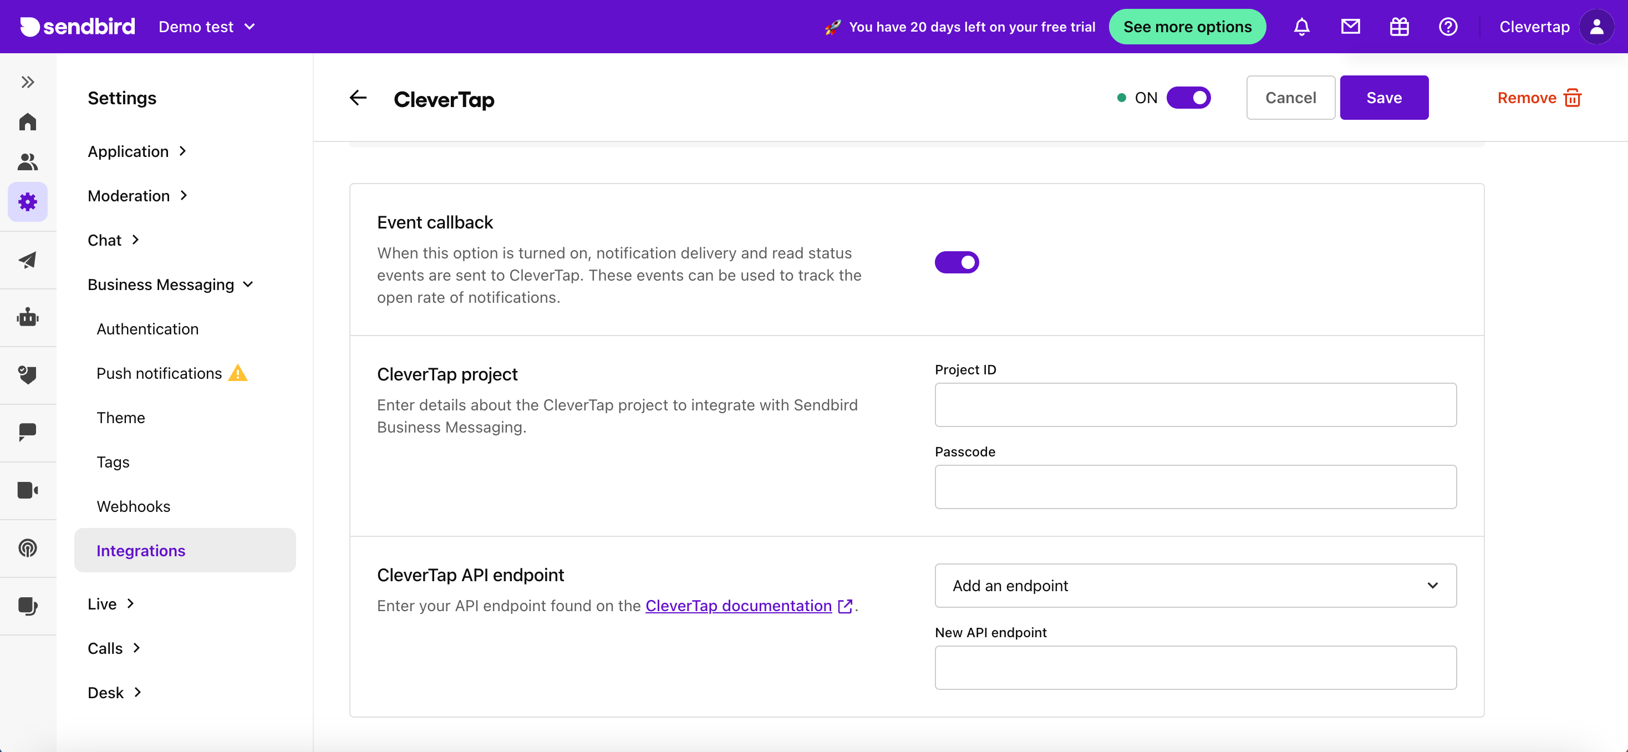Click the external link icon after documentation

[x=845, y=606]
